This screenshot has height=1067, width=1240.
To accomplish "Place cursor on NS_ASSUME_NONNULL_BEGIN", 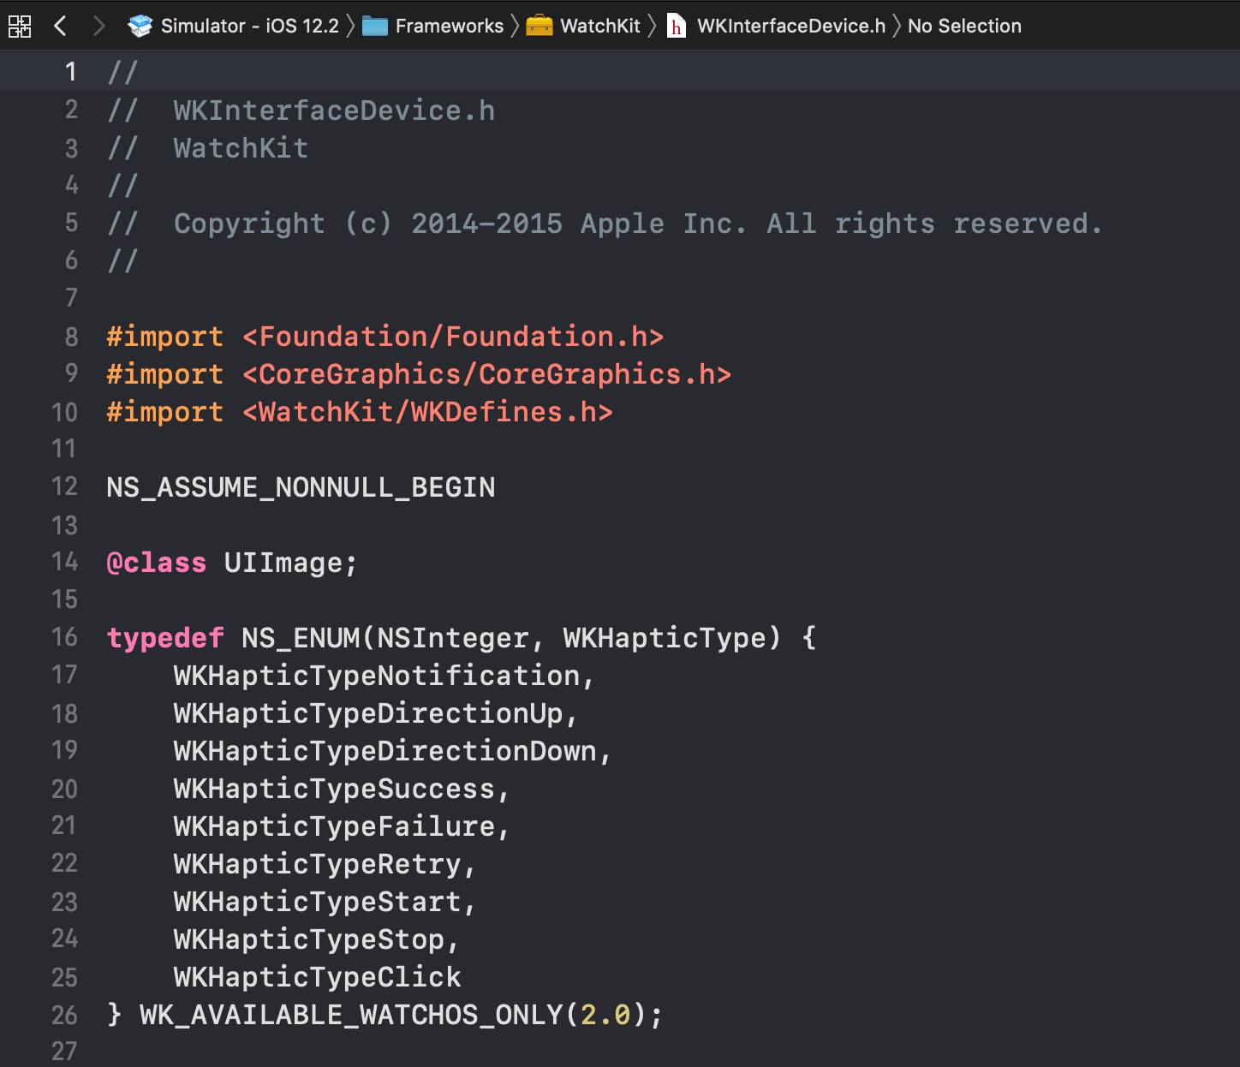I will 300,486.
